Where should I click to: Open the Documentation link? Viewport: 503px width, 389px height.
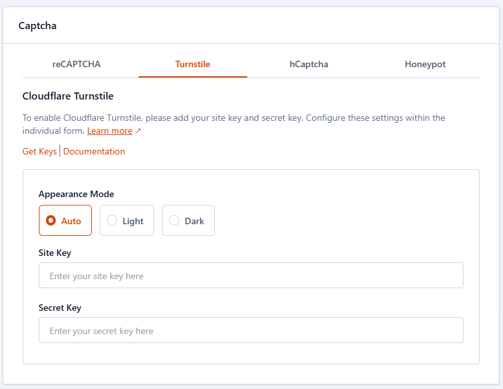pos(94,151)
